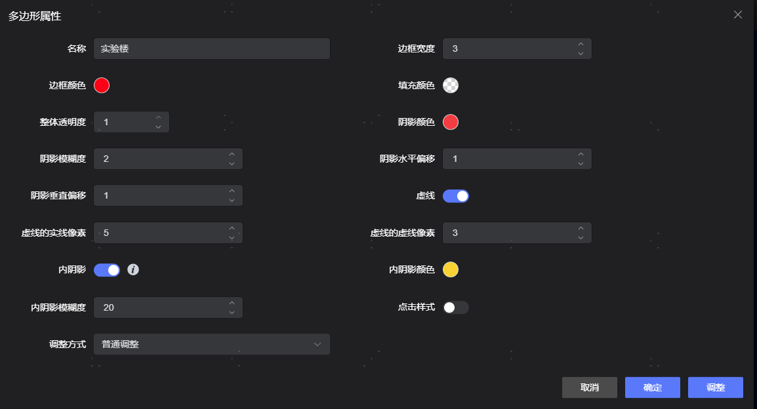Click the info icon next to 内阴影

133,269
